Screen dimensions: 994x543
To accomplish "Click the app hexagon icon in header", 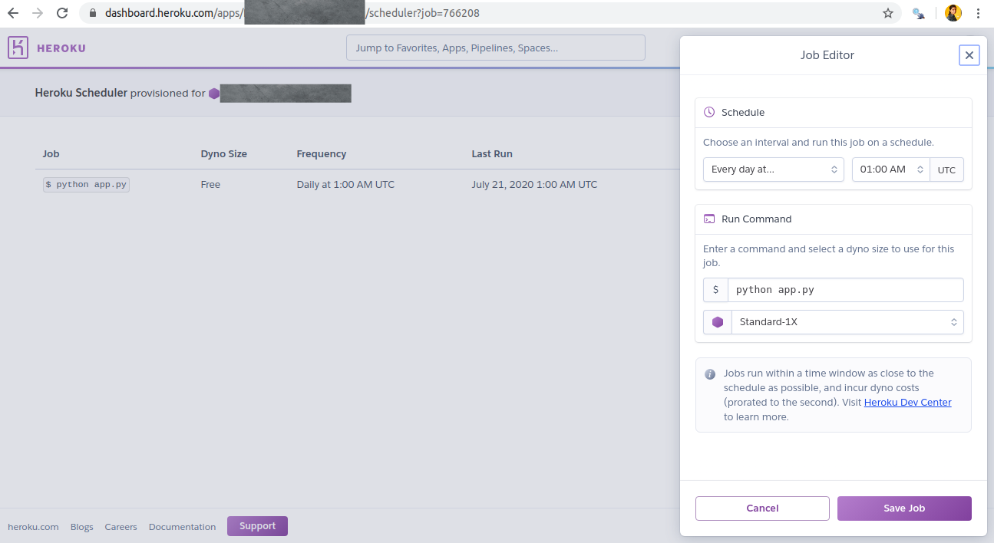I will [214, 94].
